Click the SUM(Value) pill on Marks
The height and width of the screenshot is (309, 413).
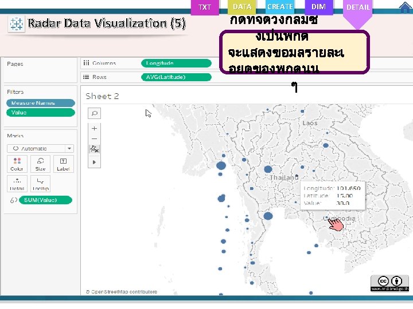click(x=45, y=200)
